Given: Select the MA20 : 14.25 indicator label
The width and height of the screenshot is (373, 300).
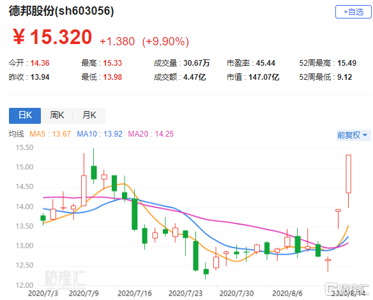Looking at the screenshot, I should pos(151,134).
